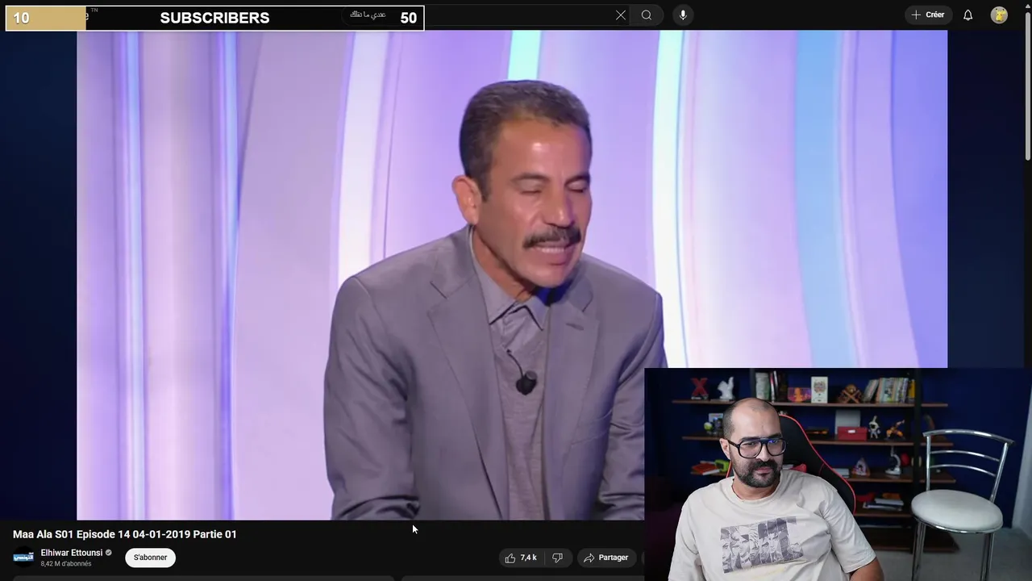Open the Créer menu
This screenshot has height=581, width=1032.
point(928,15)
